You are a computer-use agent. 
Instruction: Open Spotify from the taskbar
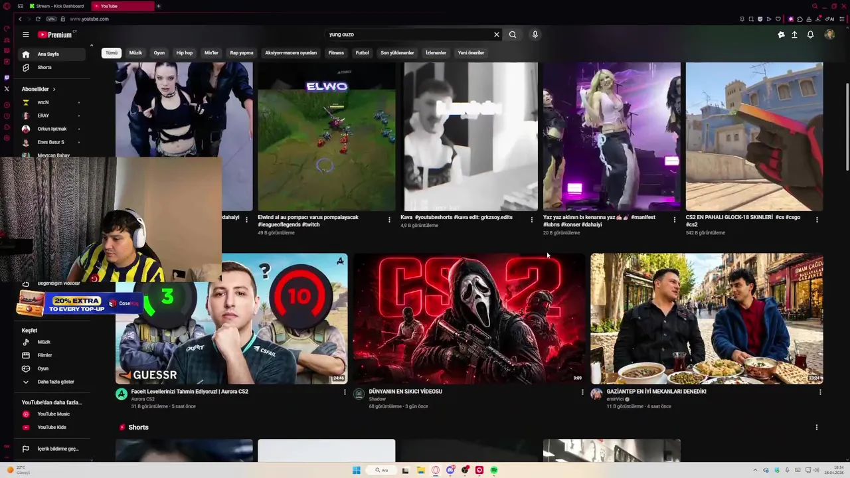click(x=494, y=470)
